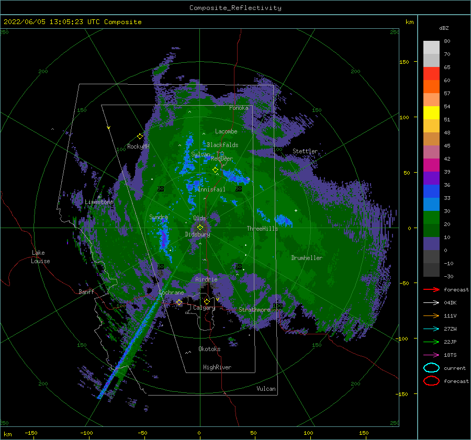Click the purple storm core south of Sundre

coord(164,238)
